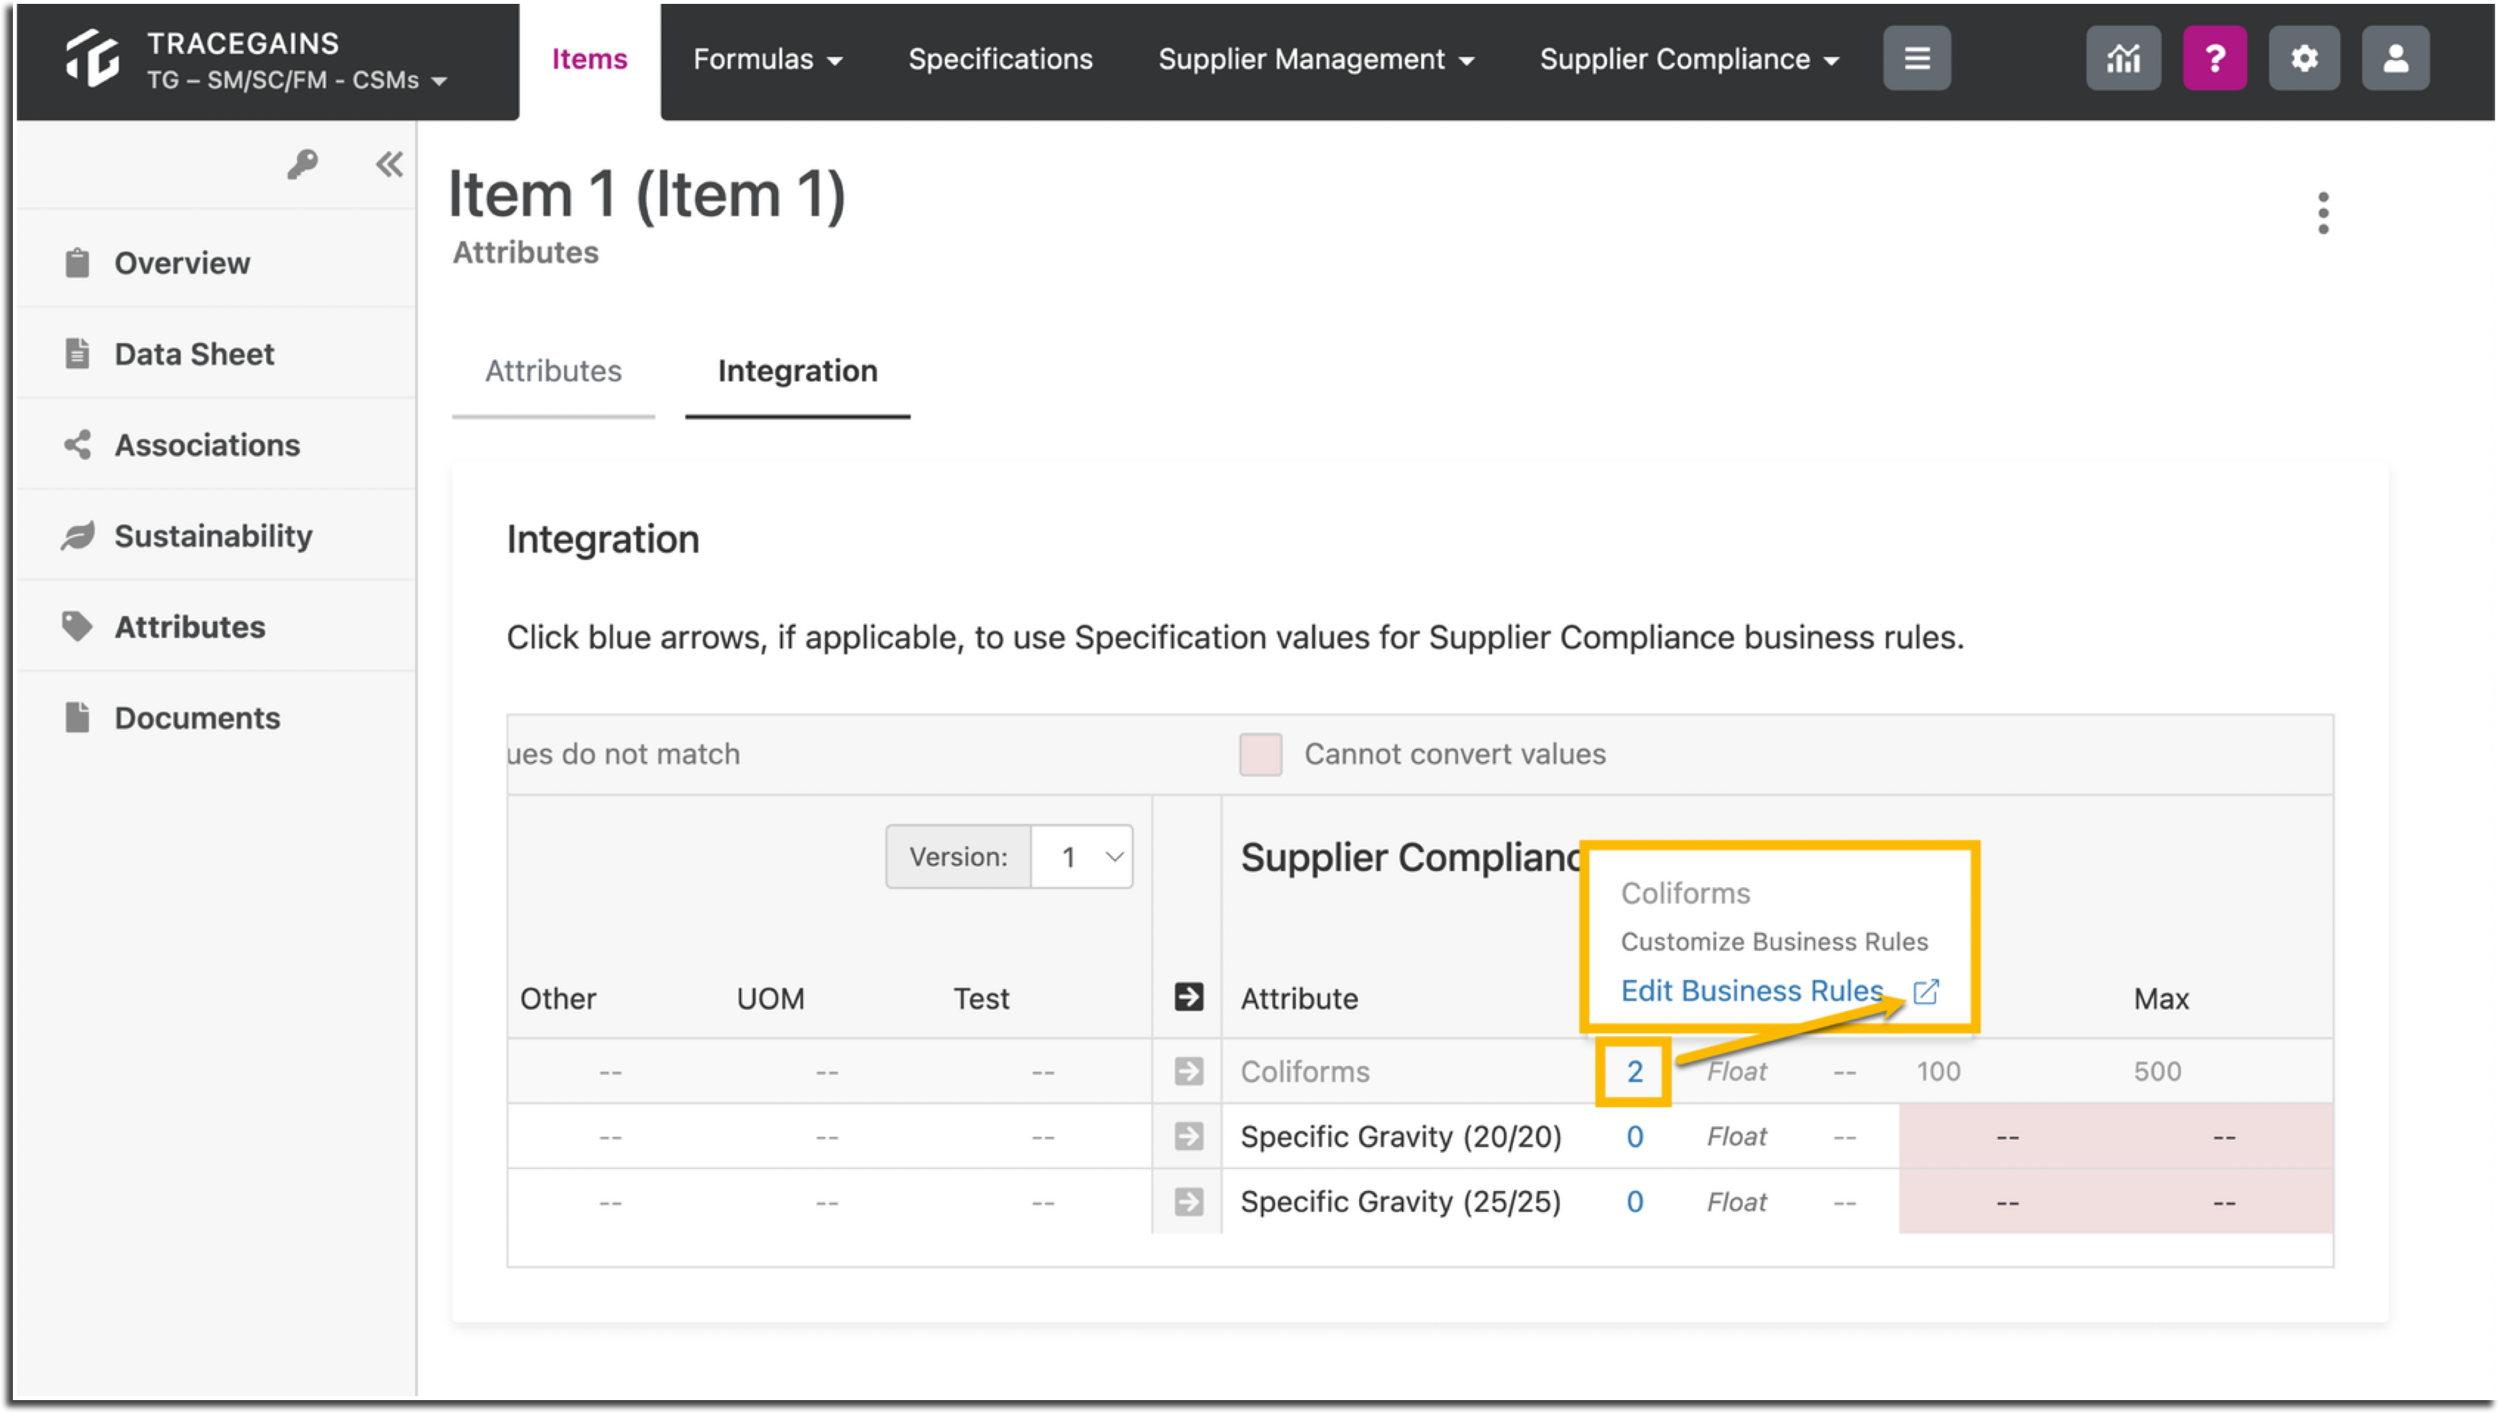
Task: Open Associations in the sidebar
Action: (207, 445)
